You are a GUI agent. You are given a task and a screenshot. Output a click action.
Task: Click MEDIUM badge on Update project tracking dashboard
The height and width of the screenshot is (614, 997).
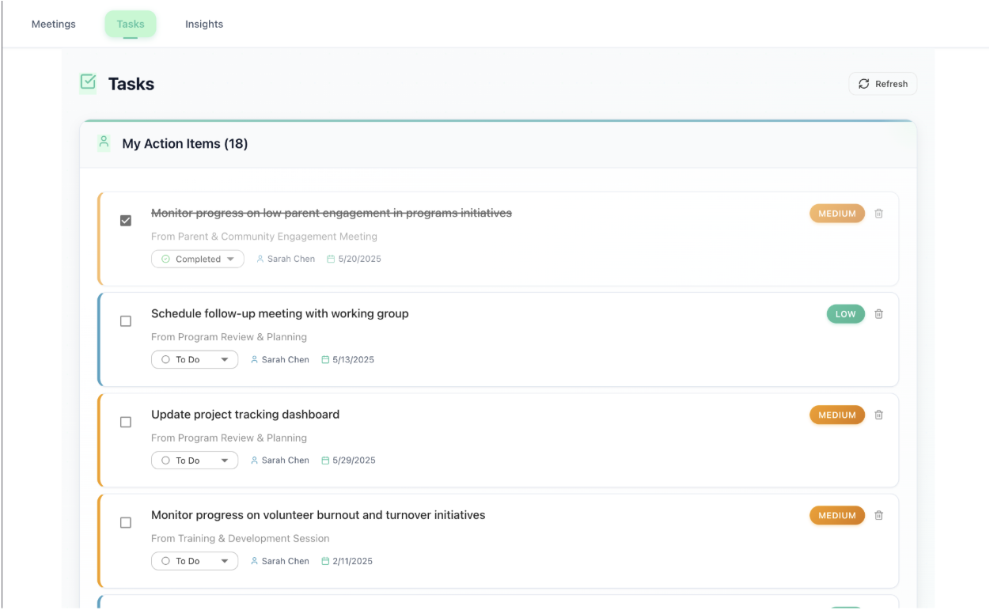[837, 415]
